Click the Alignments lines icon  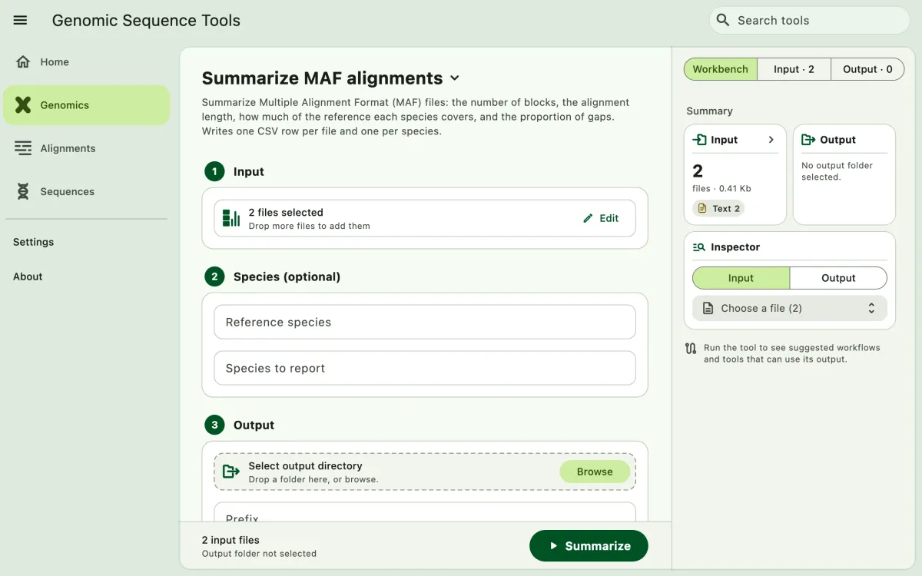(23, 148)
